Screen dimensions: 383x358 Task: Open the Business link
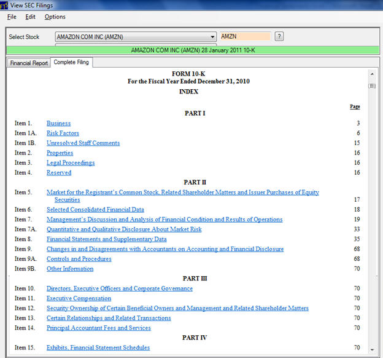tap(59, 123)
